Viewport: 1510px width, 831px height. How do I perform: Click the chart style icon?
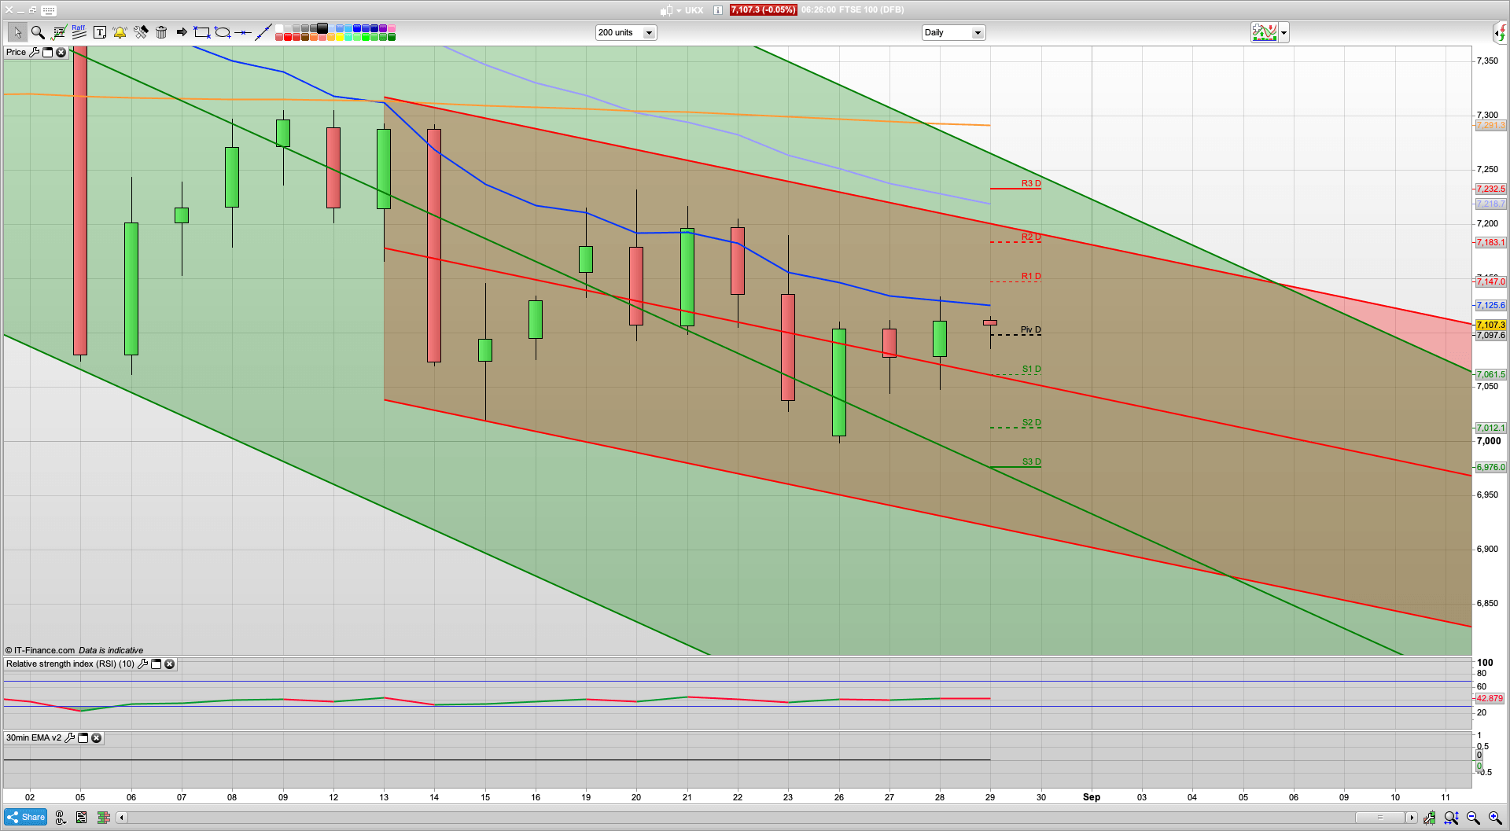tap(1265, 32)
